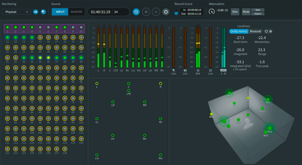Screen dimensions: 302x165
Task: Click the rightmost headphone Lim icon
Action: coord(211,71)
